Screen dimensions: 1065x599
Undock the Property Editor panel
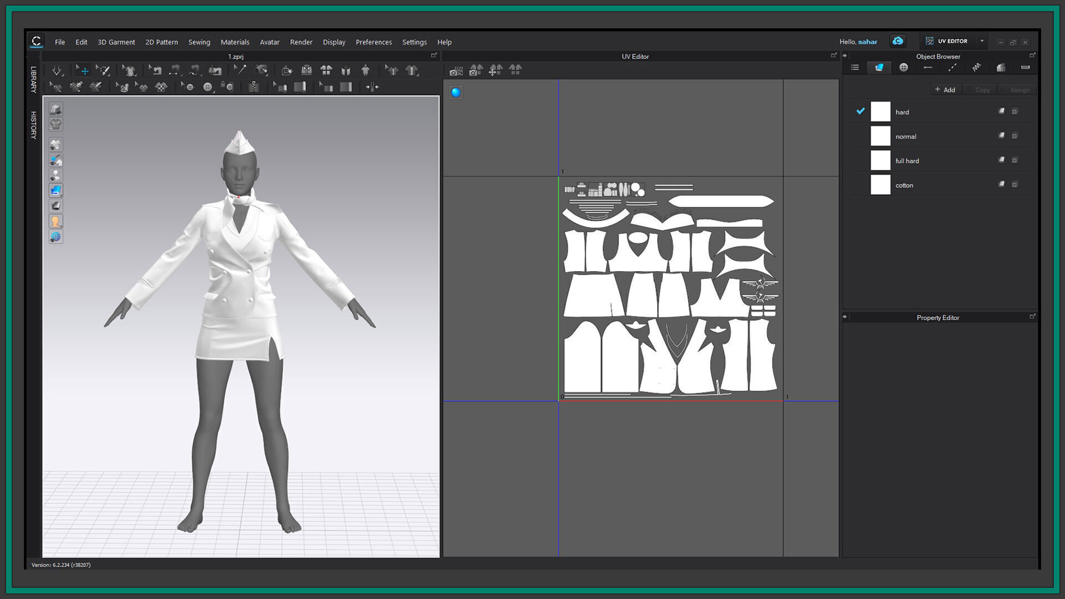[x=1032, y=317]
